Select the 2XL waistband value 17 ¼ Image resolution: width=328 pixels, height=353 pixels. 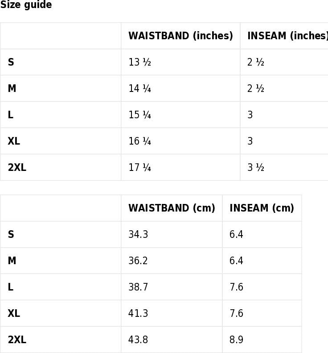(x=139, y=167)
